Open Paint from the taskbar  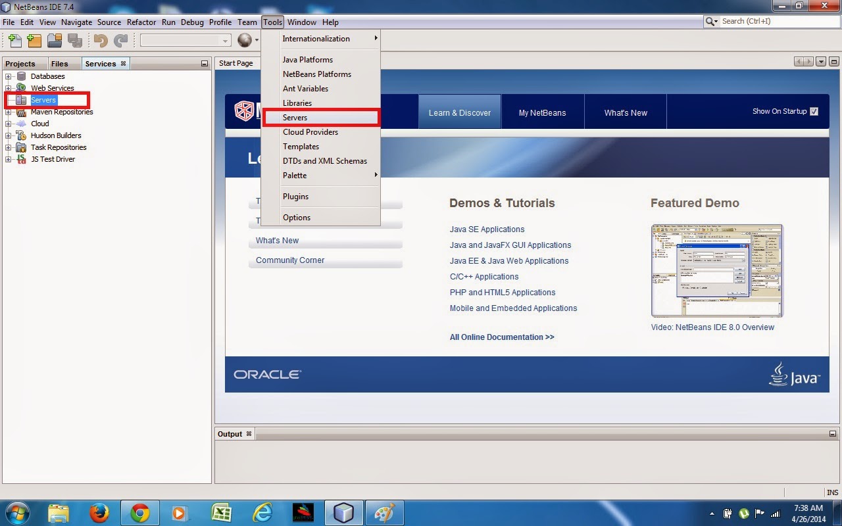tap(385, 513)
